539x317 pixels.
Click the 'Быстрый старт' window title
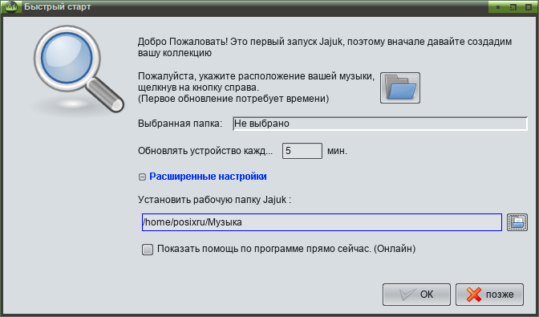click(58, 6)
